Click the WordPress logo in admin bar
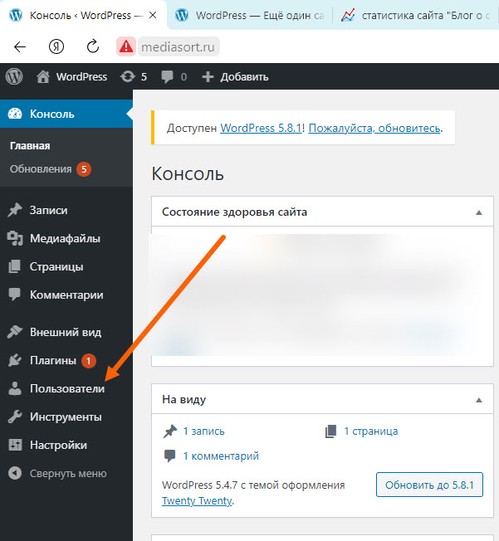 tap(13, 76)
